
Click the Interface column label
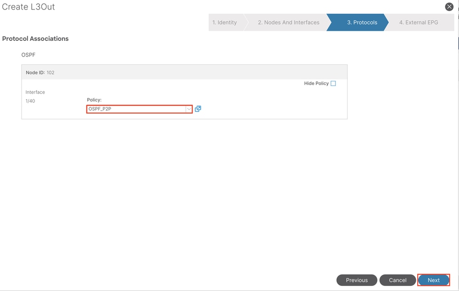[x=35, y=92]
